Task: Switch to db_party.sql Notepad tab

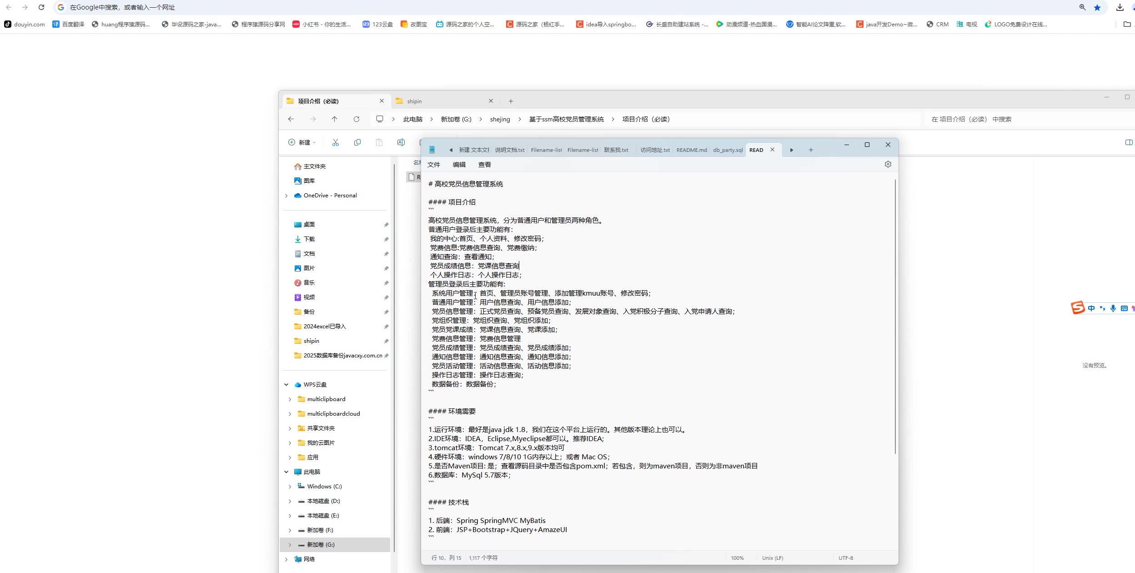Action: [x=728, y=150]
